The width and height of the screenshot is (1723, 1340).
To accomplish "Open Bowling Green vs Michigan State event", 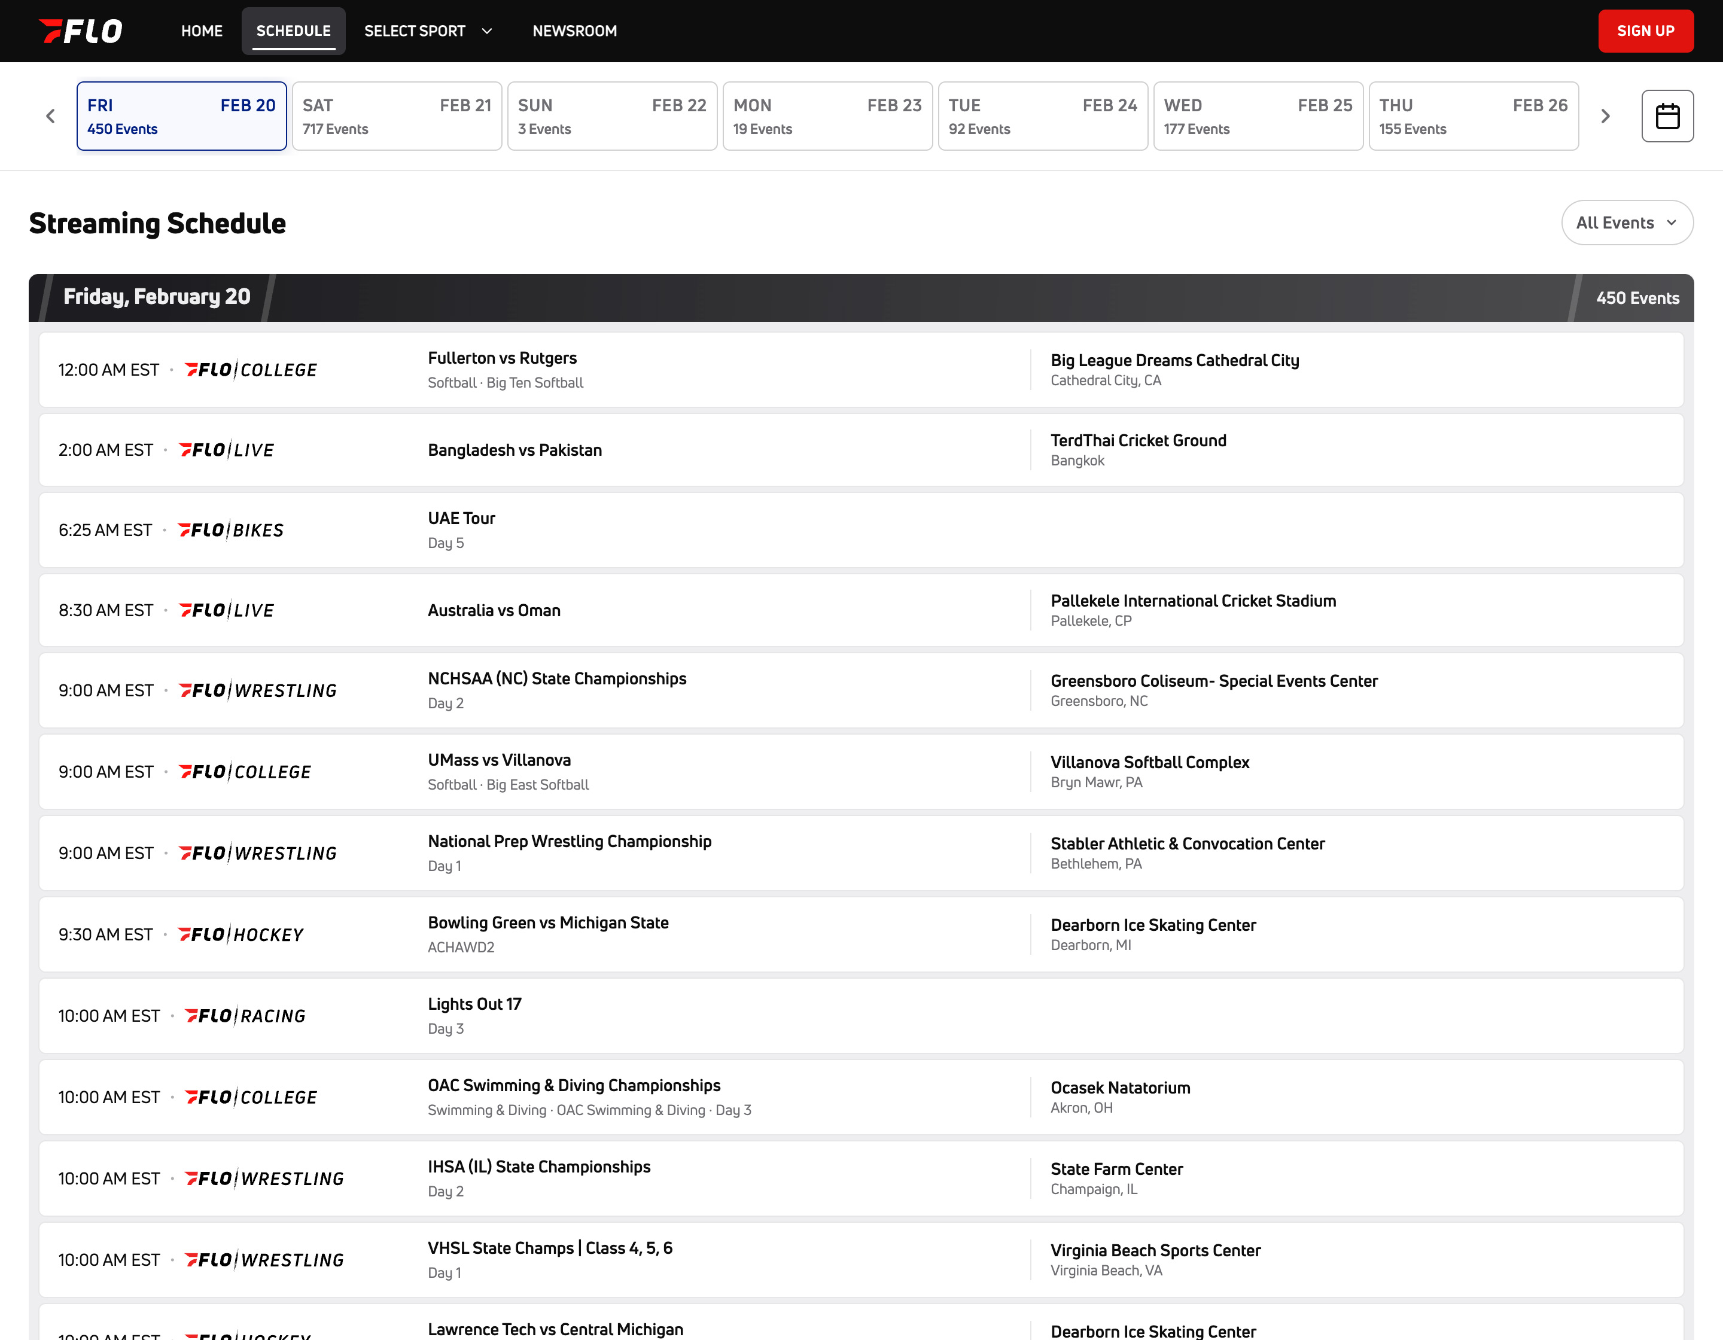I will coord(861,934).
